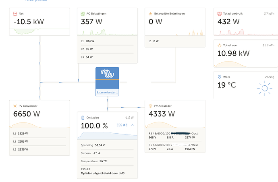Click the battery charge level graph
The image size is (278, 182).
(x=107, y=136)
